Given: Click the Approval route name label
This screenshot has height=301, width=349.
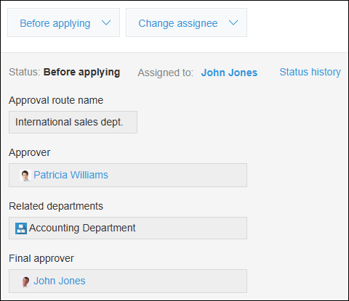Looking at the screenshot, I should pyautogui.click(x=56, y=100).
